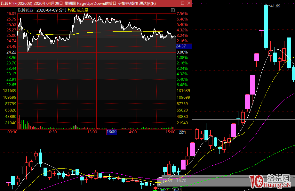Toggle the 成交量 legend label

(83, 10)
